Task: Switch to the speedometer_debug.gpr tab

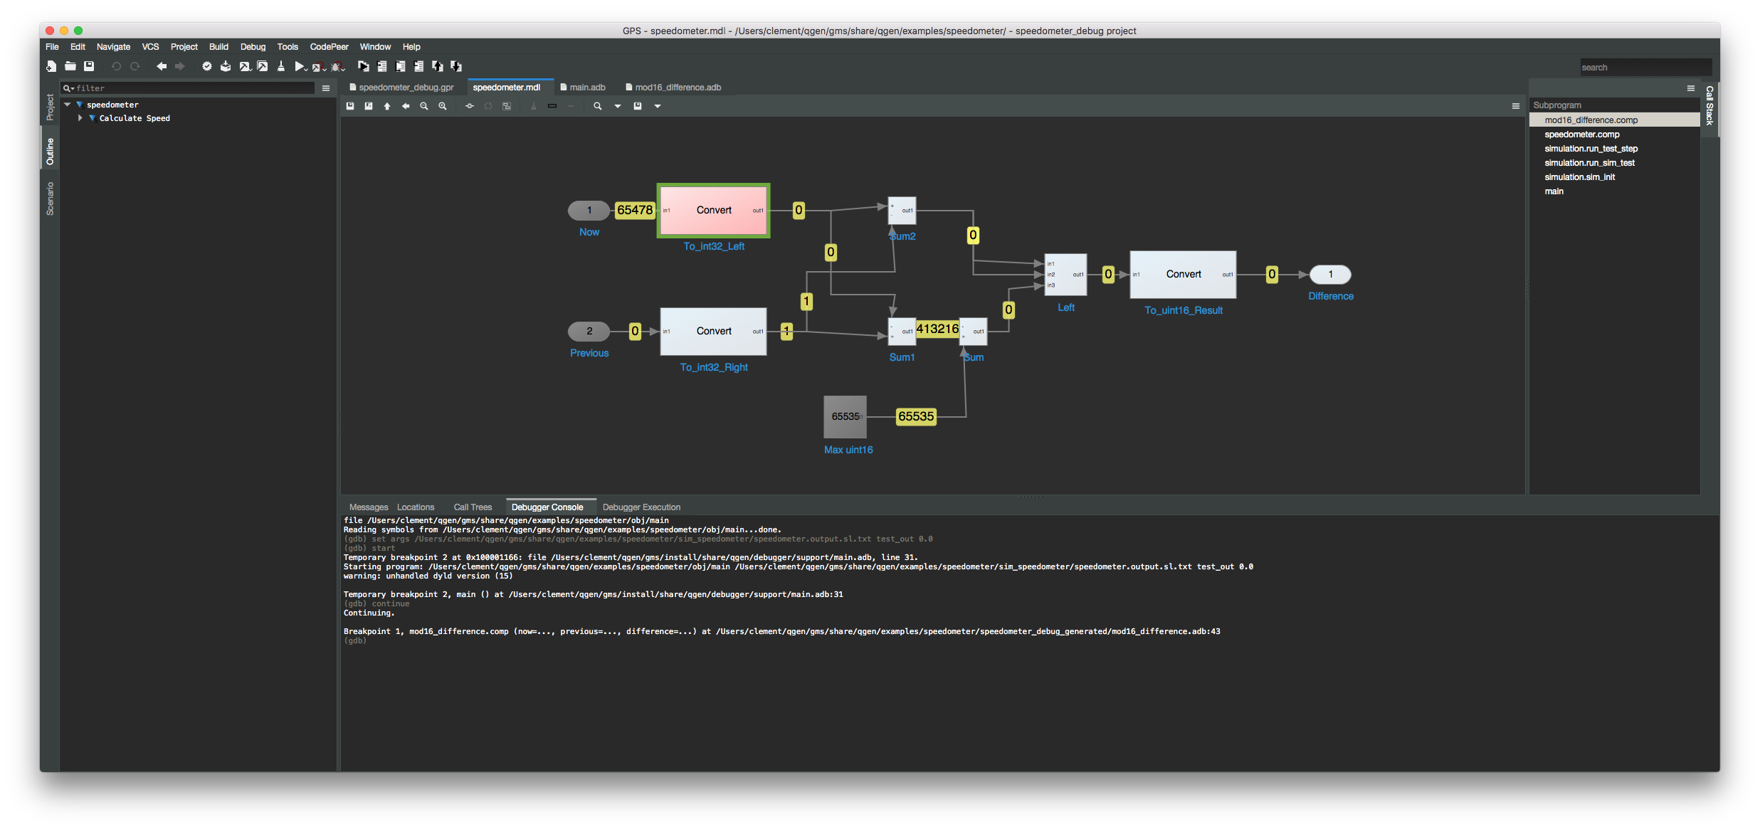Action: point(402,88)
